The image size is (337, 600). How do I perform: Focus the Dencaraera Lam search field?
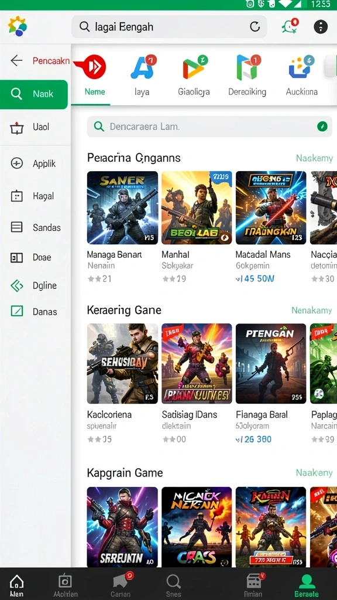coord(209,127)
